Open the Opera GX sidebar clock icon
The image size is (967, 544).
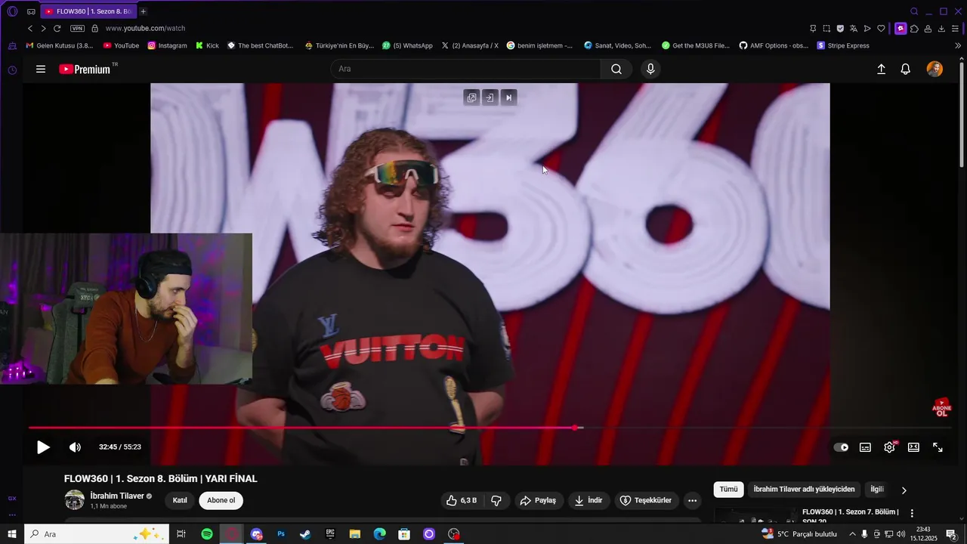tap(12, 70)
